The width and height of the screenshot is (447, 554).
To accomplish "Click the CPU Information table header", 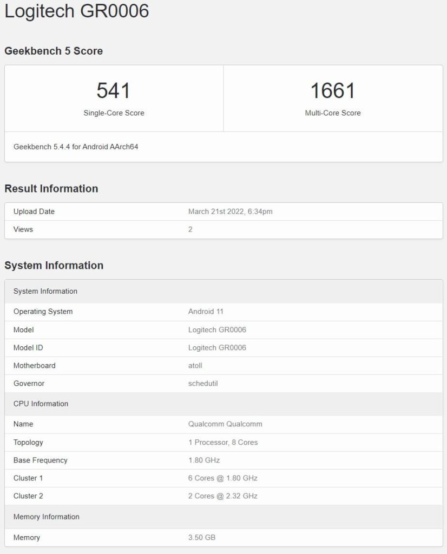I will (x=41, y=404).
